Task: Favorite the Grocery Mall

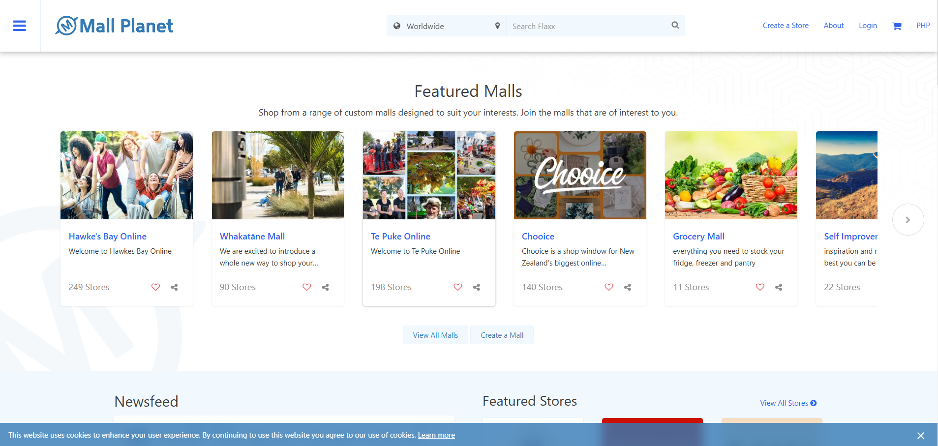Action: click(x=760, y=287)
